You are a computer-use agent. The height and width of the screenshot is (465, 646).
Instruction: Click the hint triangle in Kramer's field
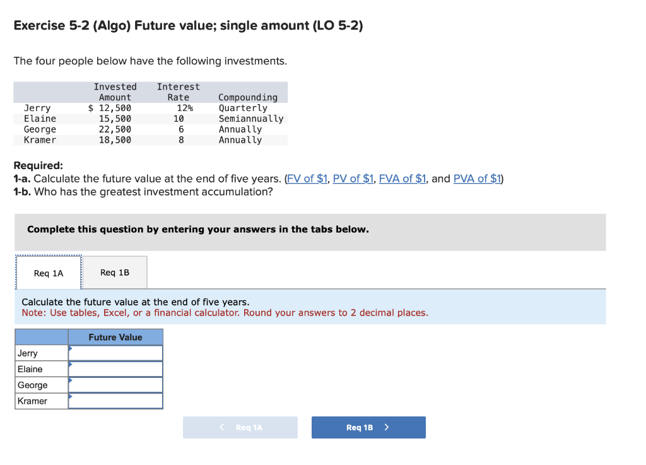click(x=71, y=396)
